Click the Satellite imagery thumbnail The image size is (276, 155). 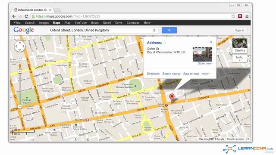[x=240, y=43]
